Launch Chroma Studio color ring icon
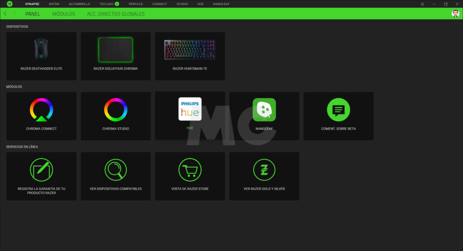Screen dimensions: 463x251 (x=115, y=110)
